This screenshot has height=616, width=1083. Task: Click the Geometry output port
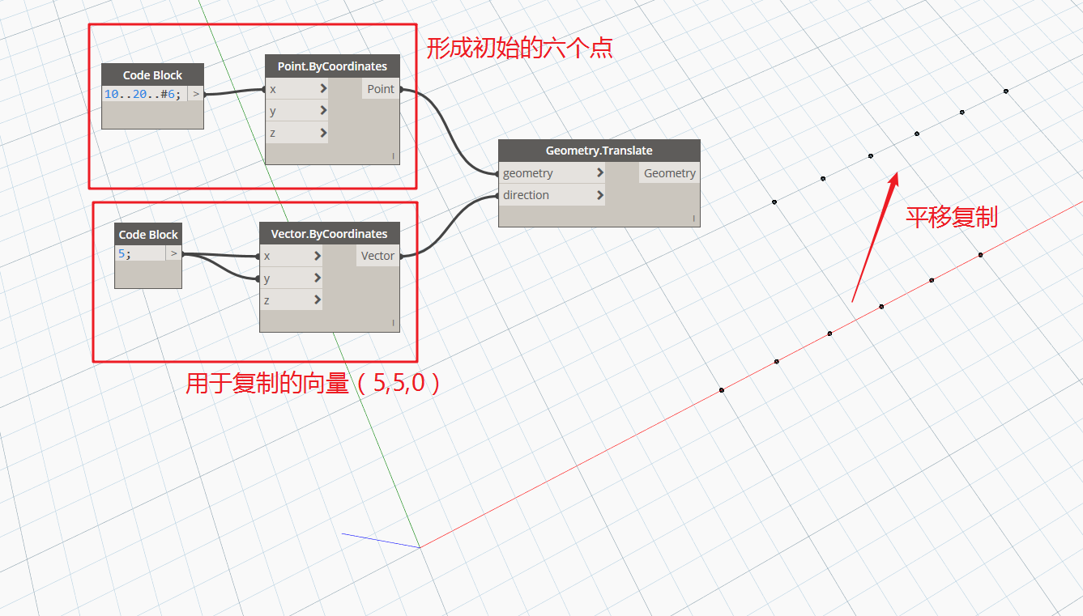click(670, 173)
